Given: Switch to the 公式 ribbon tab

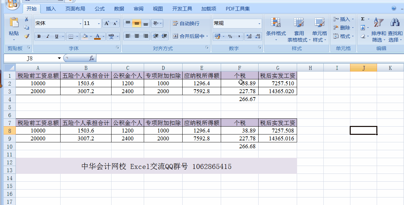Looking at the screenshot, I should pyautogui.click(x=100, y=9).
